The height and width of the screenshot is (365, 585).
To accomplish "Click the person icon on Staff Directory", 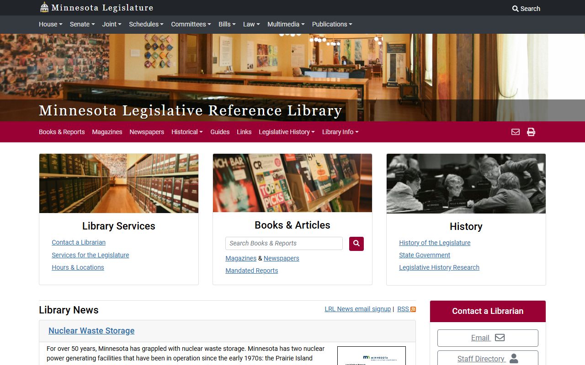I will (x=514, y=359).
